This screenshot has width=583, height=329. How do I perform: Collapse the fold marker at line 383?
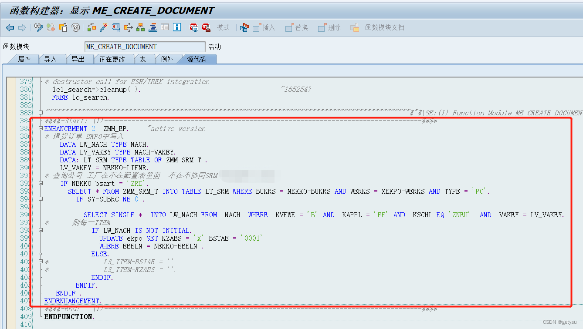click(41, 113)
